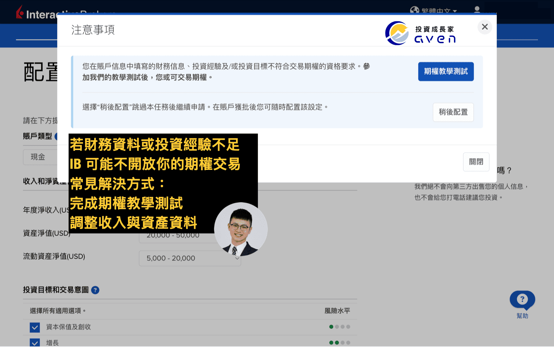Click the help icon beside 賬戶類型

coord(57,136)
